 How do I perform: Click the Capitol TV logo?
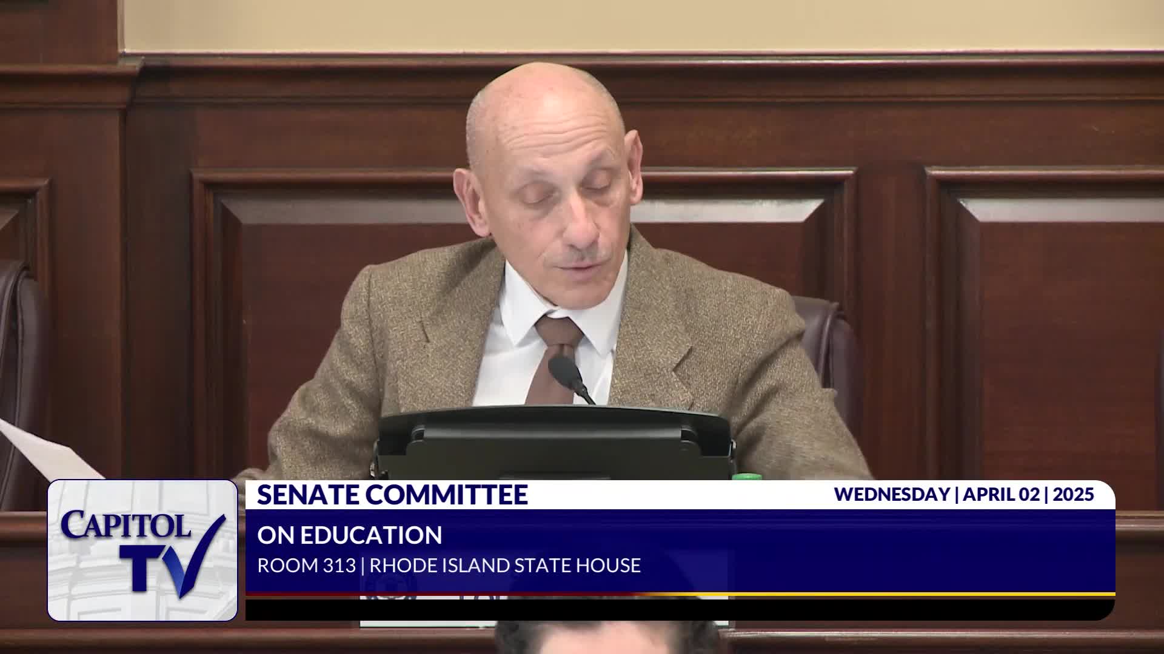142,550
